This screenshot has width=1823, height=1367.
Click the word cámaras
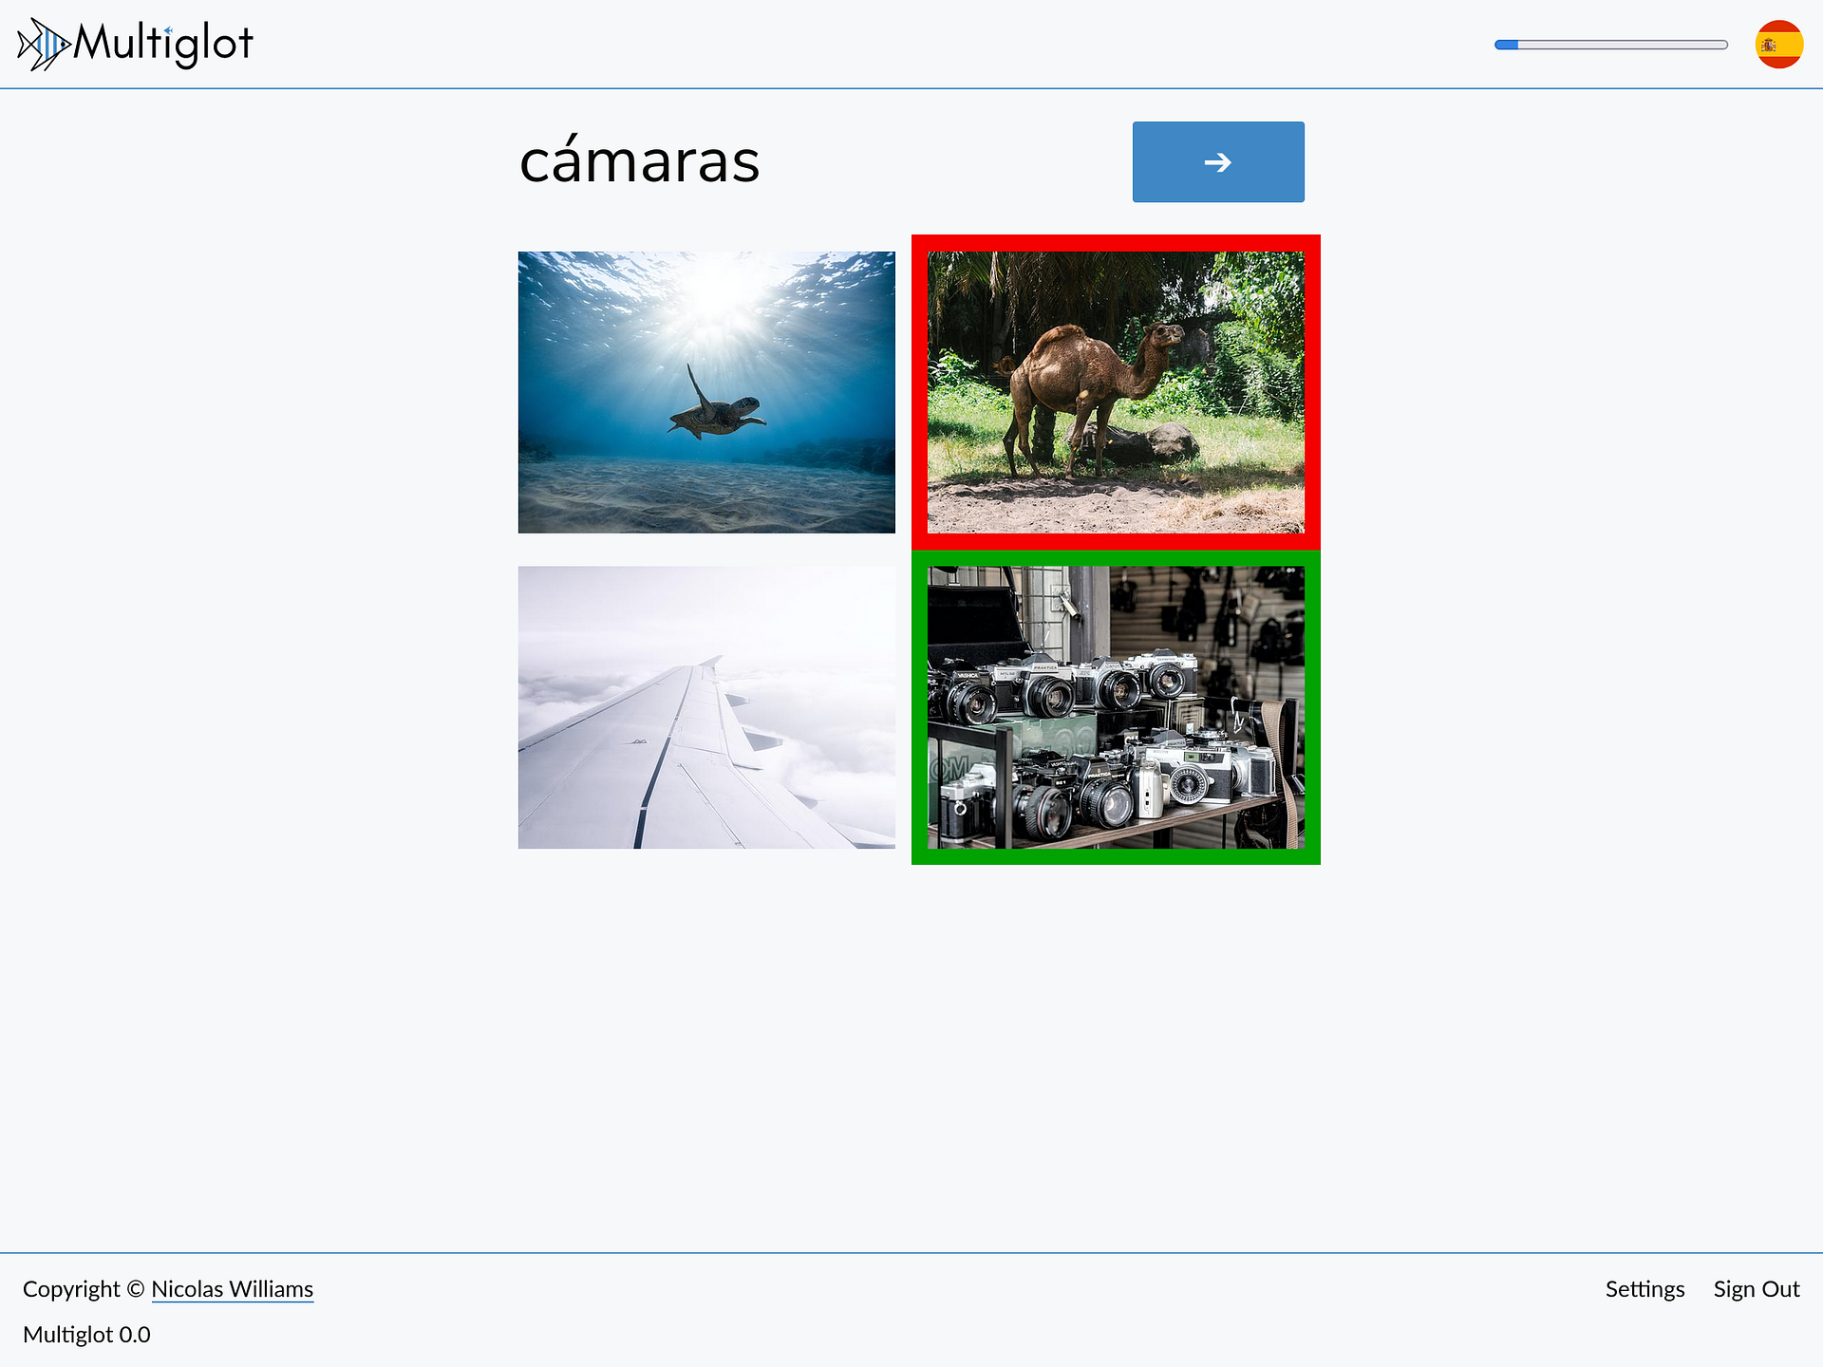(639, 159)
